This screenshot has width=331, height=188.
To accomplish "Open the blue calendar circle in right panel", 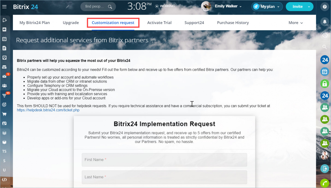I will [x=325, y=72].
